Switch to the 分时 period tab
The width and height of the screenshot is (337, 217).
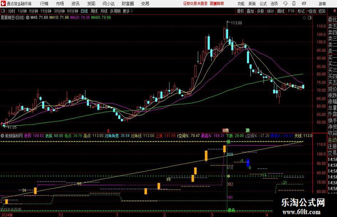(12, 11)
